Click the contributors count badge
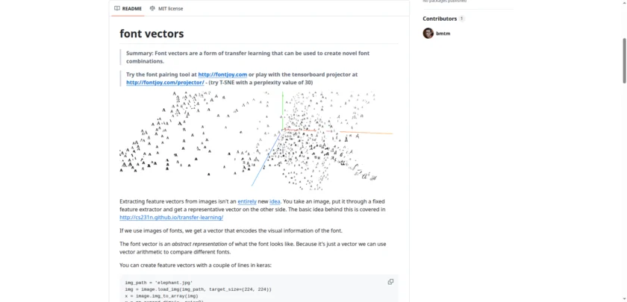 coord(461,19)
